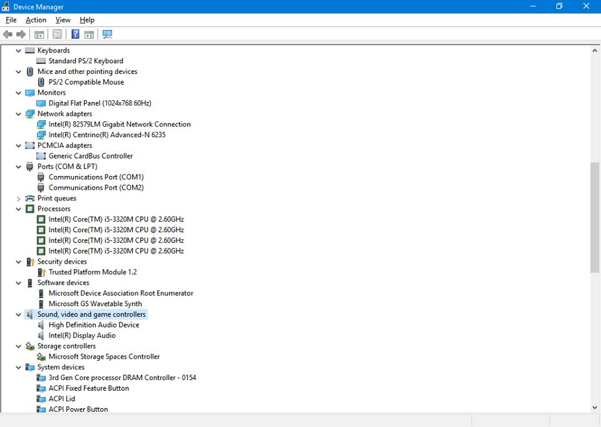Click the System devices category icon
Screen dimensions: 601x427
[30, 367]
